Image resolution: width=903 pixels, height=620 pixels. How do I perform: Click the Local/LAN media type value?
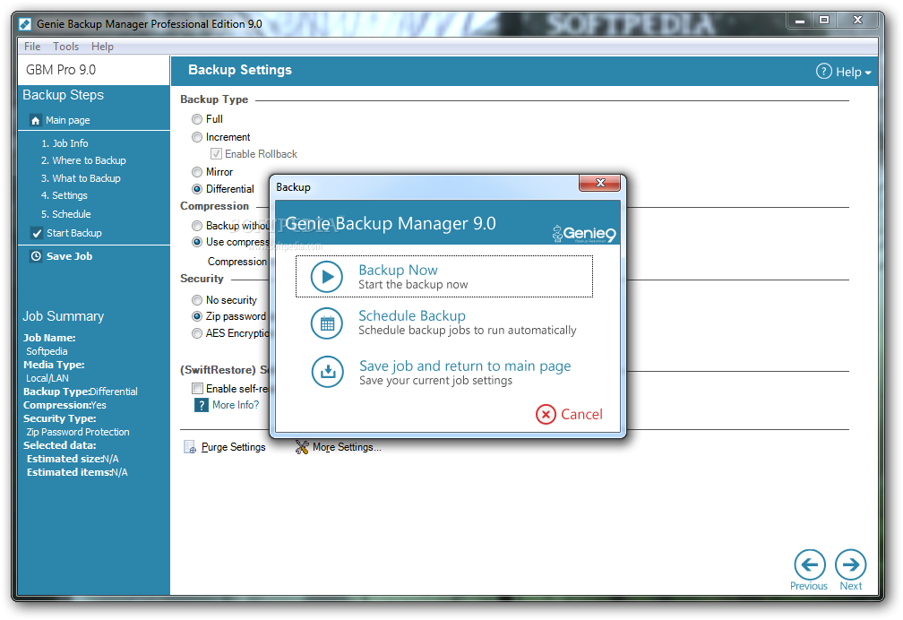47,379
